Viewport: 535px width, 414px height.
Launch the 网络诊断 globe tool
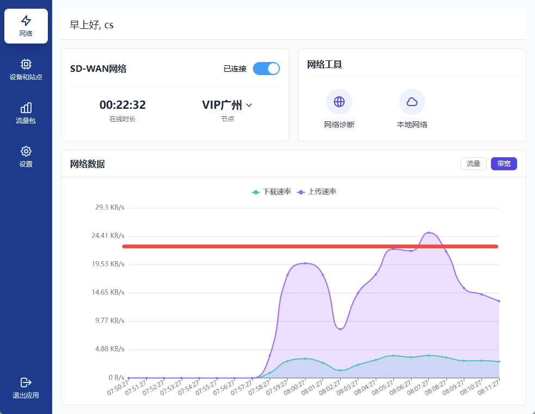pos(339,102)
